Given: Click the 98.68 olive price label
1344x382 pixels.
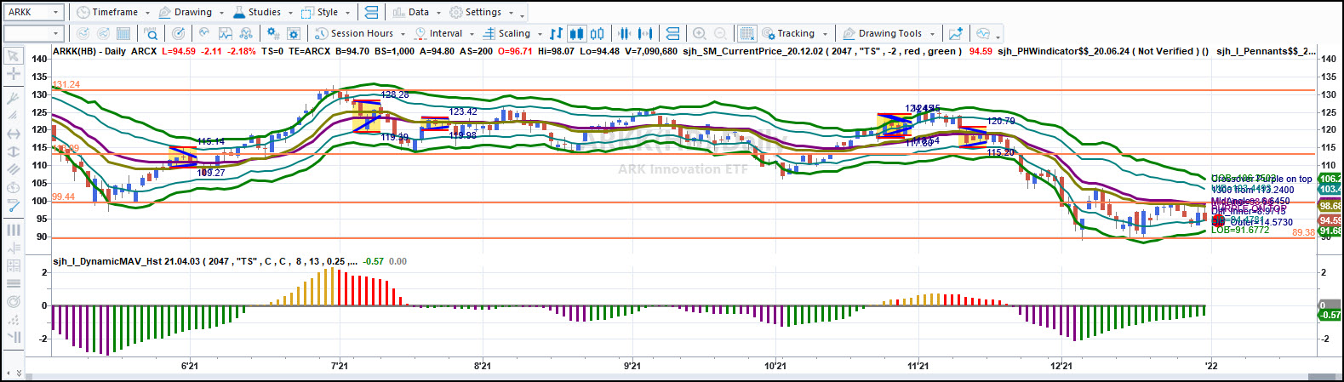Looking at the screenshot, I should 1330,206.
